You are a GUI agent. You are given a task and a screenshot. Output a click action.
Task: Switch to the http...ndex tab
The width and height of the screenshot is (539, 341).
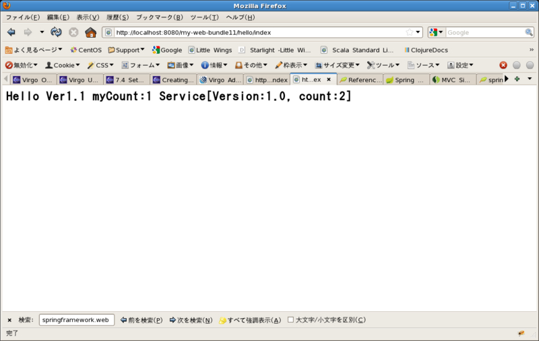point(267,80)
